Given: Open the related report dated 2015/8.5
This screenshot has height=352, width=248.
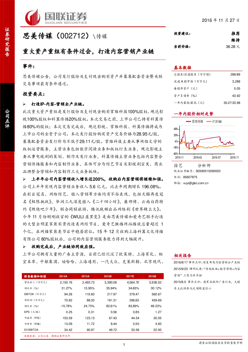Looking at the screenshot, I should pyautogui.click(x=207, y=285).
